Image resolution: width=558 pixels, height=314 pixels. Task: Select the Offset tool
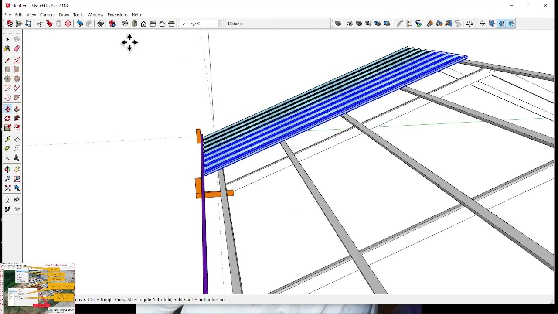click(17, 128)
